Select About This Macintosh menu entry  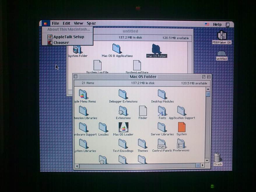point(68,29)
